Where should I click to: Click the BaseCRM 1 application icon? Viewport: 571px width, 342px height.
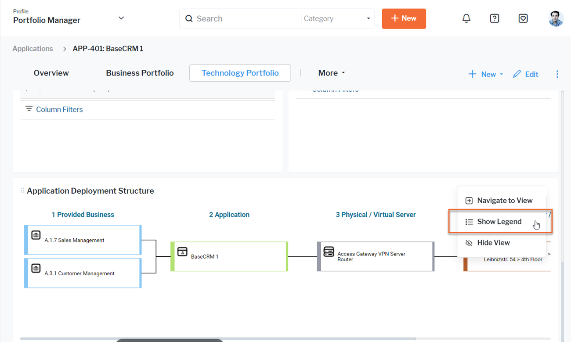[182, 252]
